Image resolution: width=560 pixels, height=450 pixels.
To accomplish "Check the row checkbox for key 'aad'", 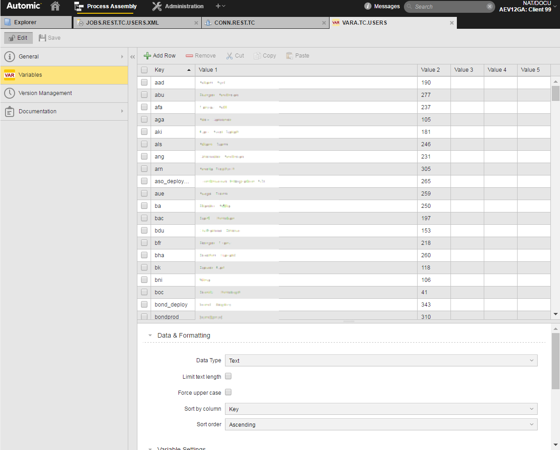I will tap(144, 83).
